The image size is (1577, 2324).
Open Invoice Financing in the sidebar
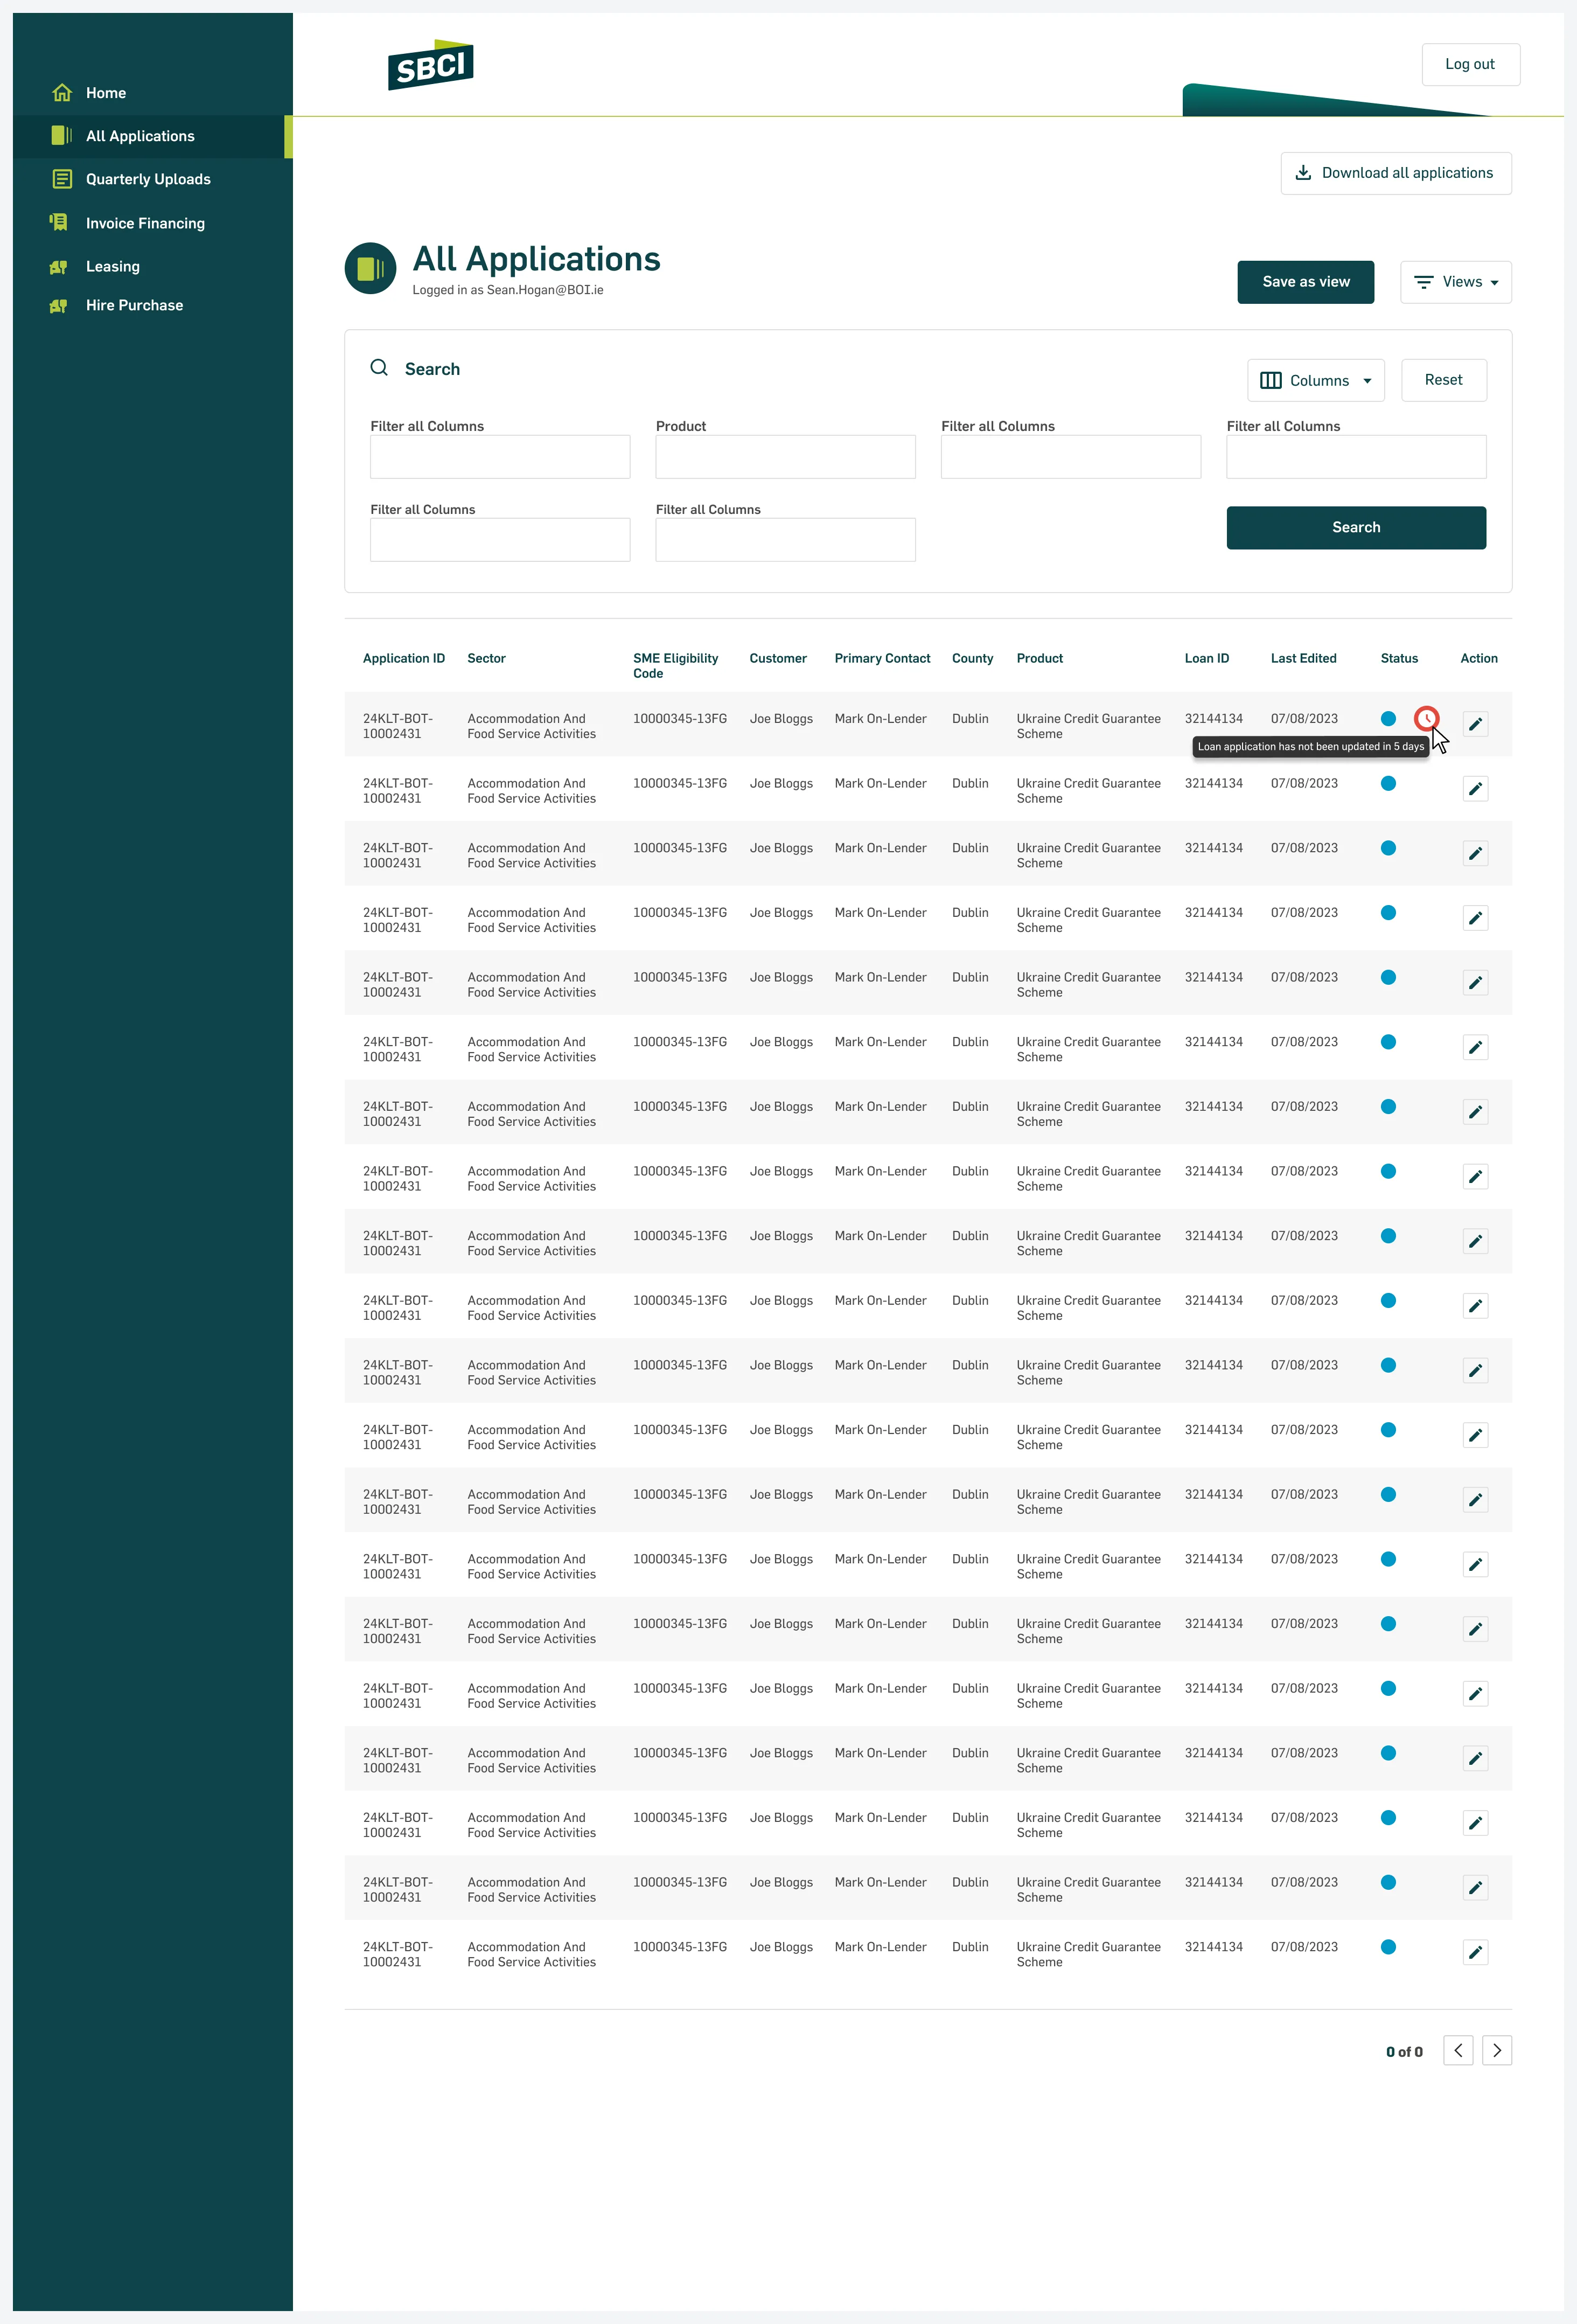pos(145,223)
